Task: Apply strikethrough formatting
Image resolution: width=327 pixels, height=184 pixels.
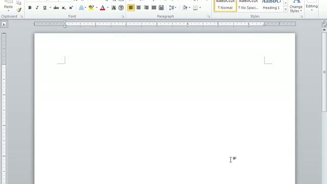Action: click(x=56, y=8)
